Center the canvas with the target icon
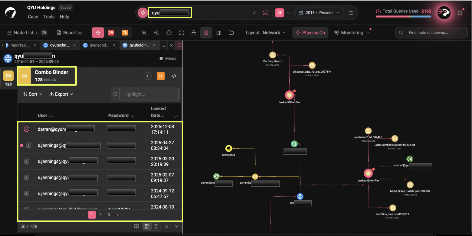 pyautogui.click(x=169, y=33)
